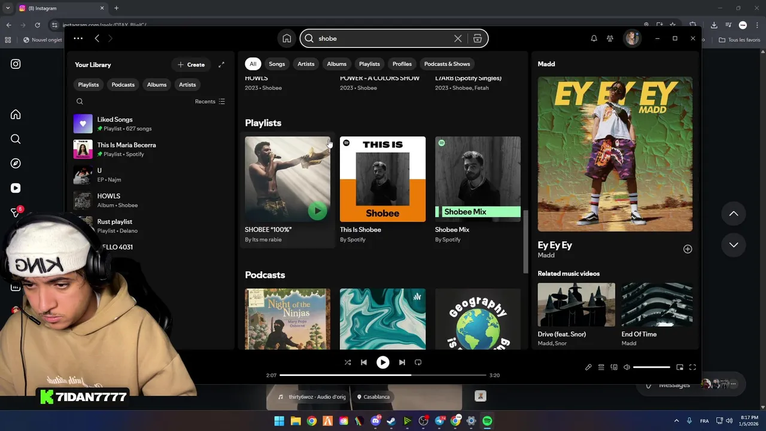The width and height of the screenshot is (766, 431).
Task: Filter library by Albums
Action: 157,84
